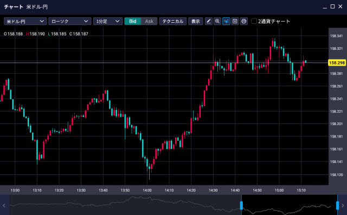
Task: Click the 14:00 time axis label
Action: click(147, 190)
